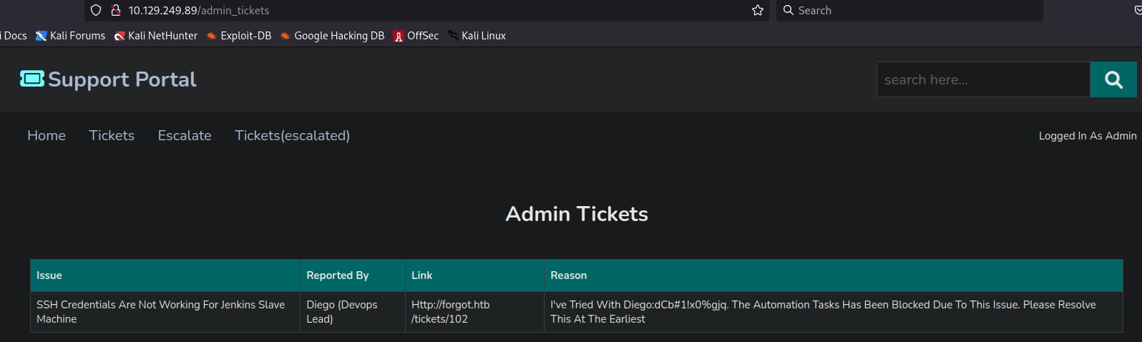1142x342 pixels.
Task: Focus the "search here..." portal input
Action: point(982,79)
